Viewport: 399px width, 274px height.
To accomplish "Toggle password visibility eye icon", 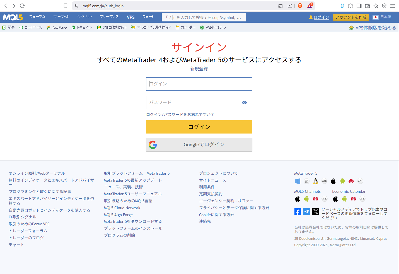I will (244, 103).
